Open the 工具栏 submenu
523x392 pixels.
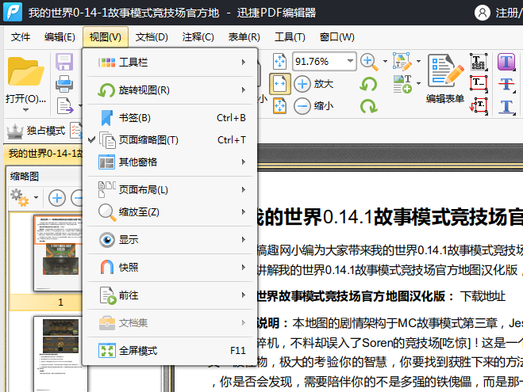point(170,63)
